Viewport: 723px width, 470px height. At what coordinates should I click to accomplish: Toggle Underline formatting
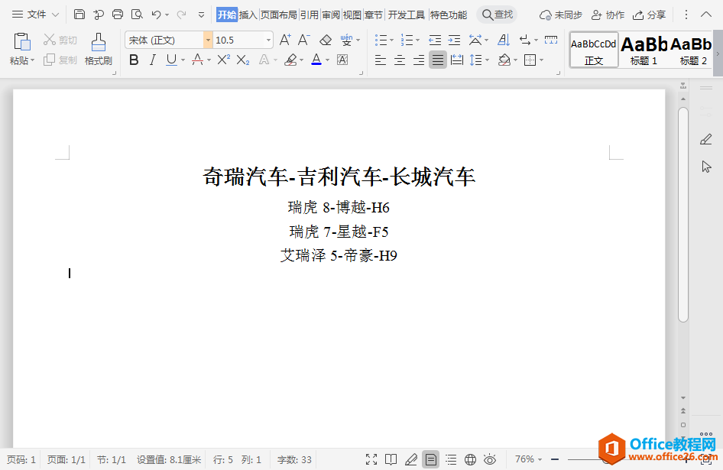tap(171, 60)
